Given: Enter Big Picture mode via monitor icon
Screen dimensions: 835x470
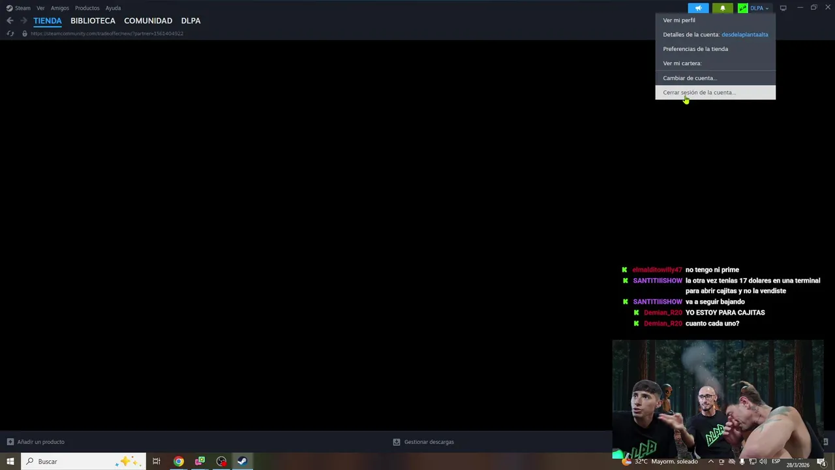Looking at the screenshot, I should (783, 8).
